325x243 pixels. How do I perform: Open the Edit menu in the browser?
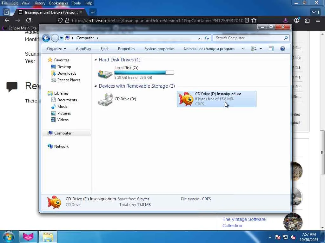pyautogui.click(x=15, y=3)
